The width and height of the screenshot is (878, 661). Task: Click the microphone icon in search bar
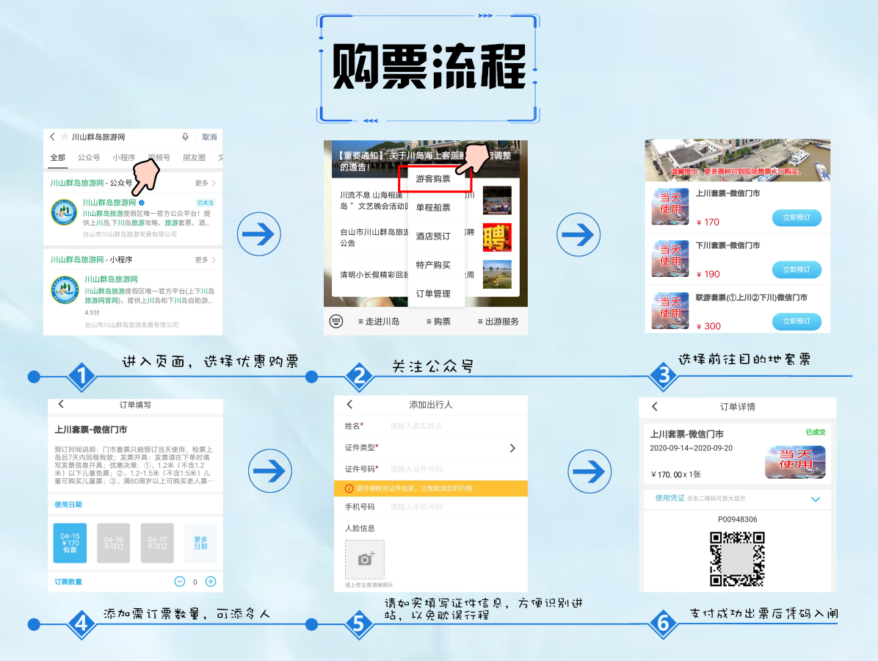coord(186,137)
